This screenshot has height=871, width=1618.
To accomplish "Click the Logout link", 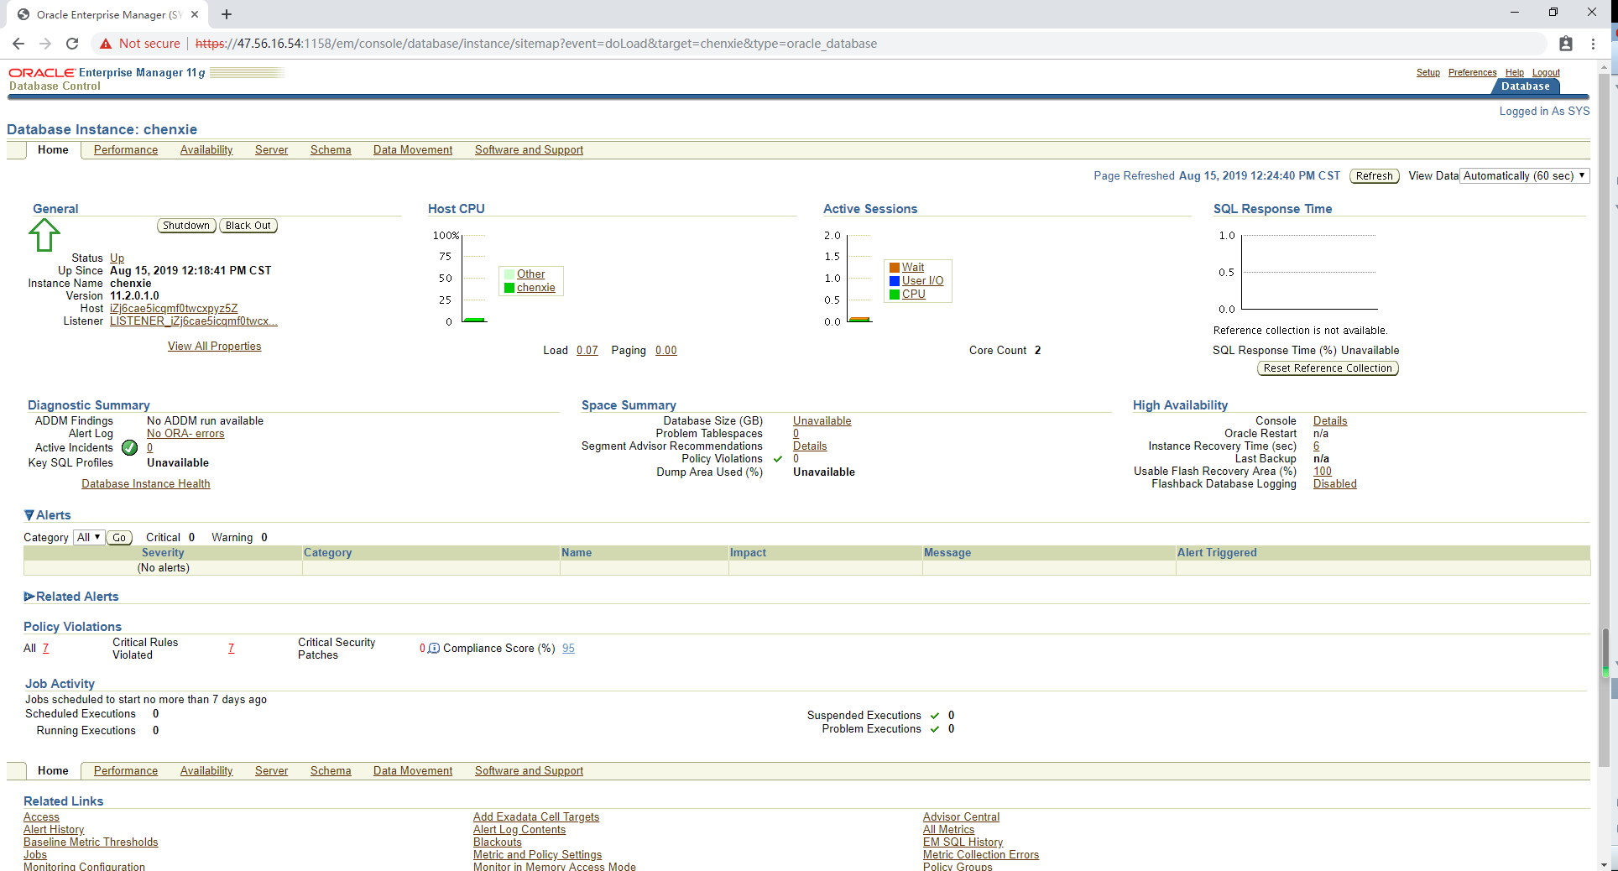I will [1546, 73].
